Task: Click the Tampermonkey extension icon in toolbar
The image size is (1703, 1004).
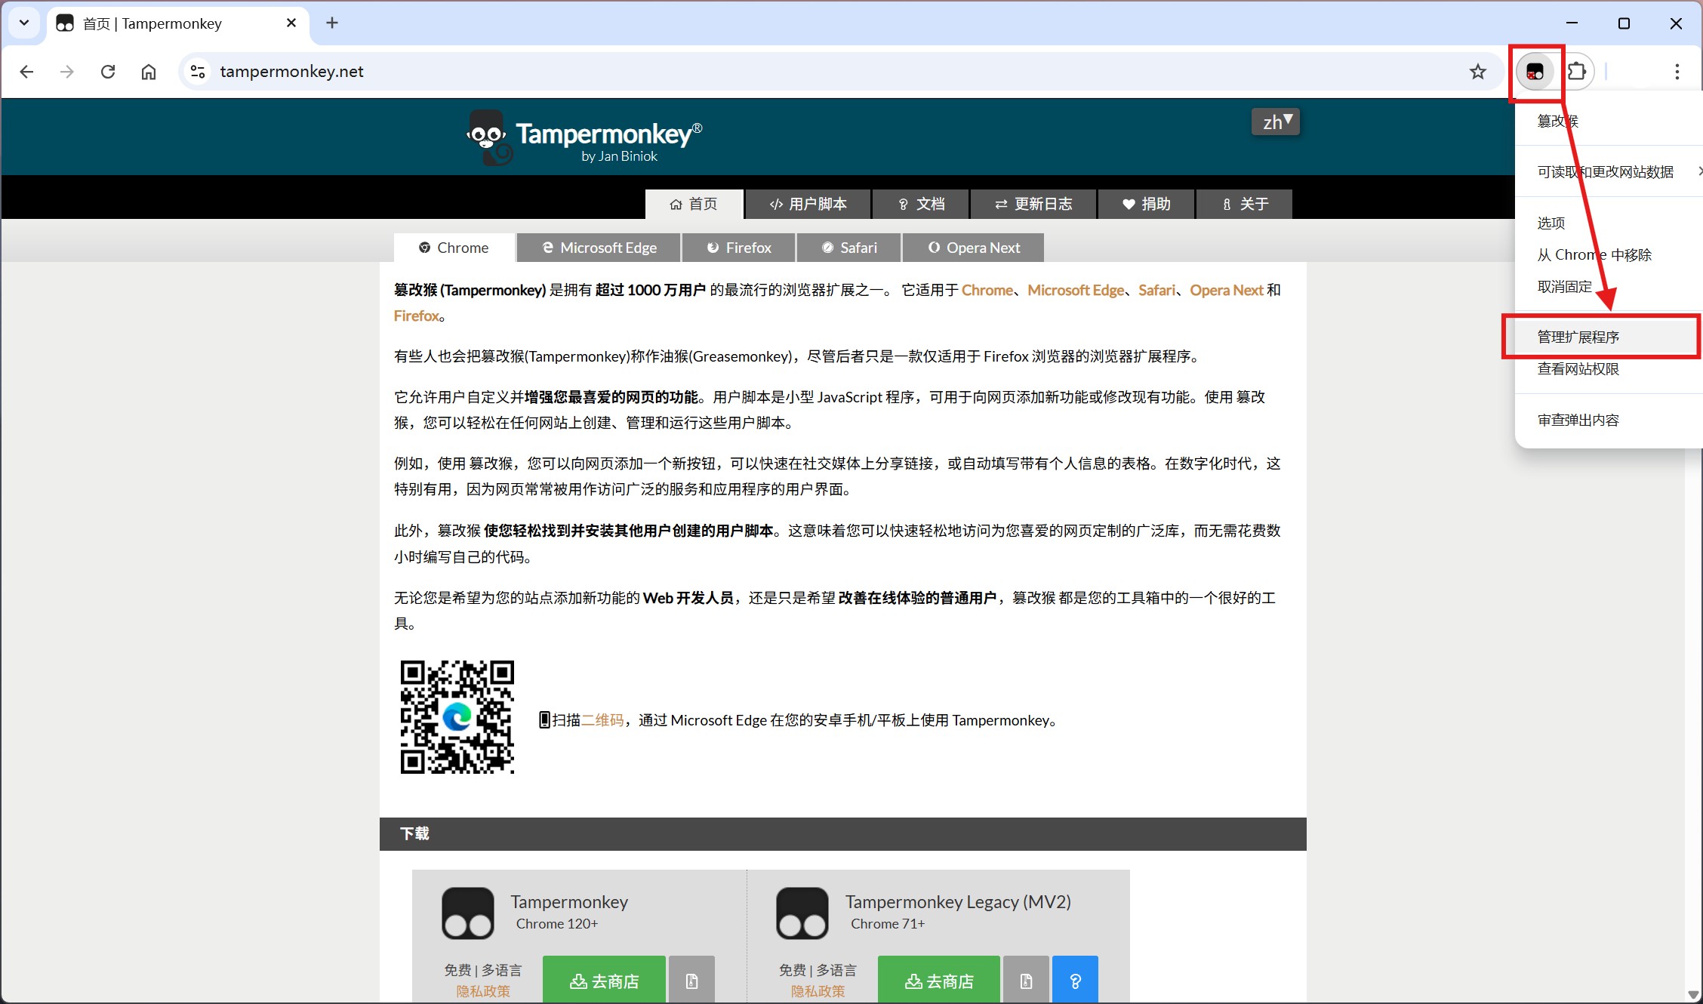Action: (1535, 72)
